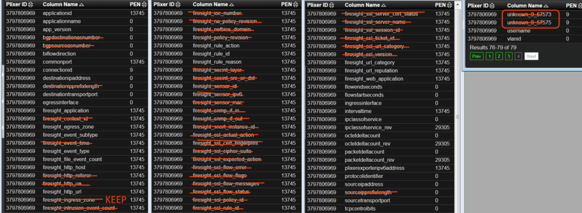
Task: Open results page 1
Action: (490, 56)
